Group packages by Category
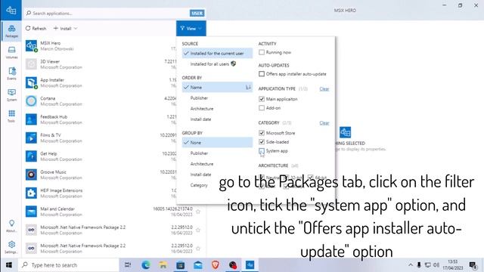 pos(217,185)
